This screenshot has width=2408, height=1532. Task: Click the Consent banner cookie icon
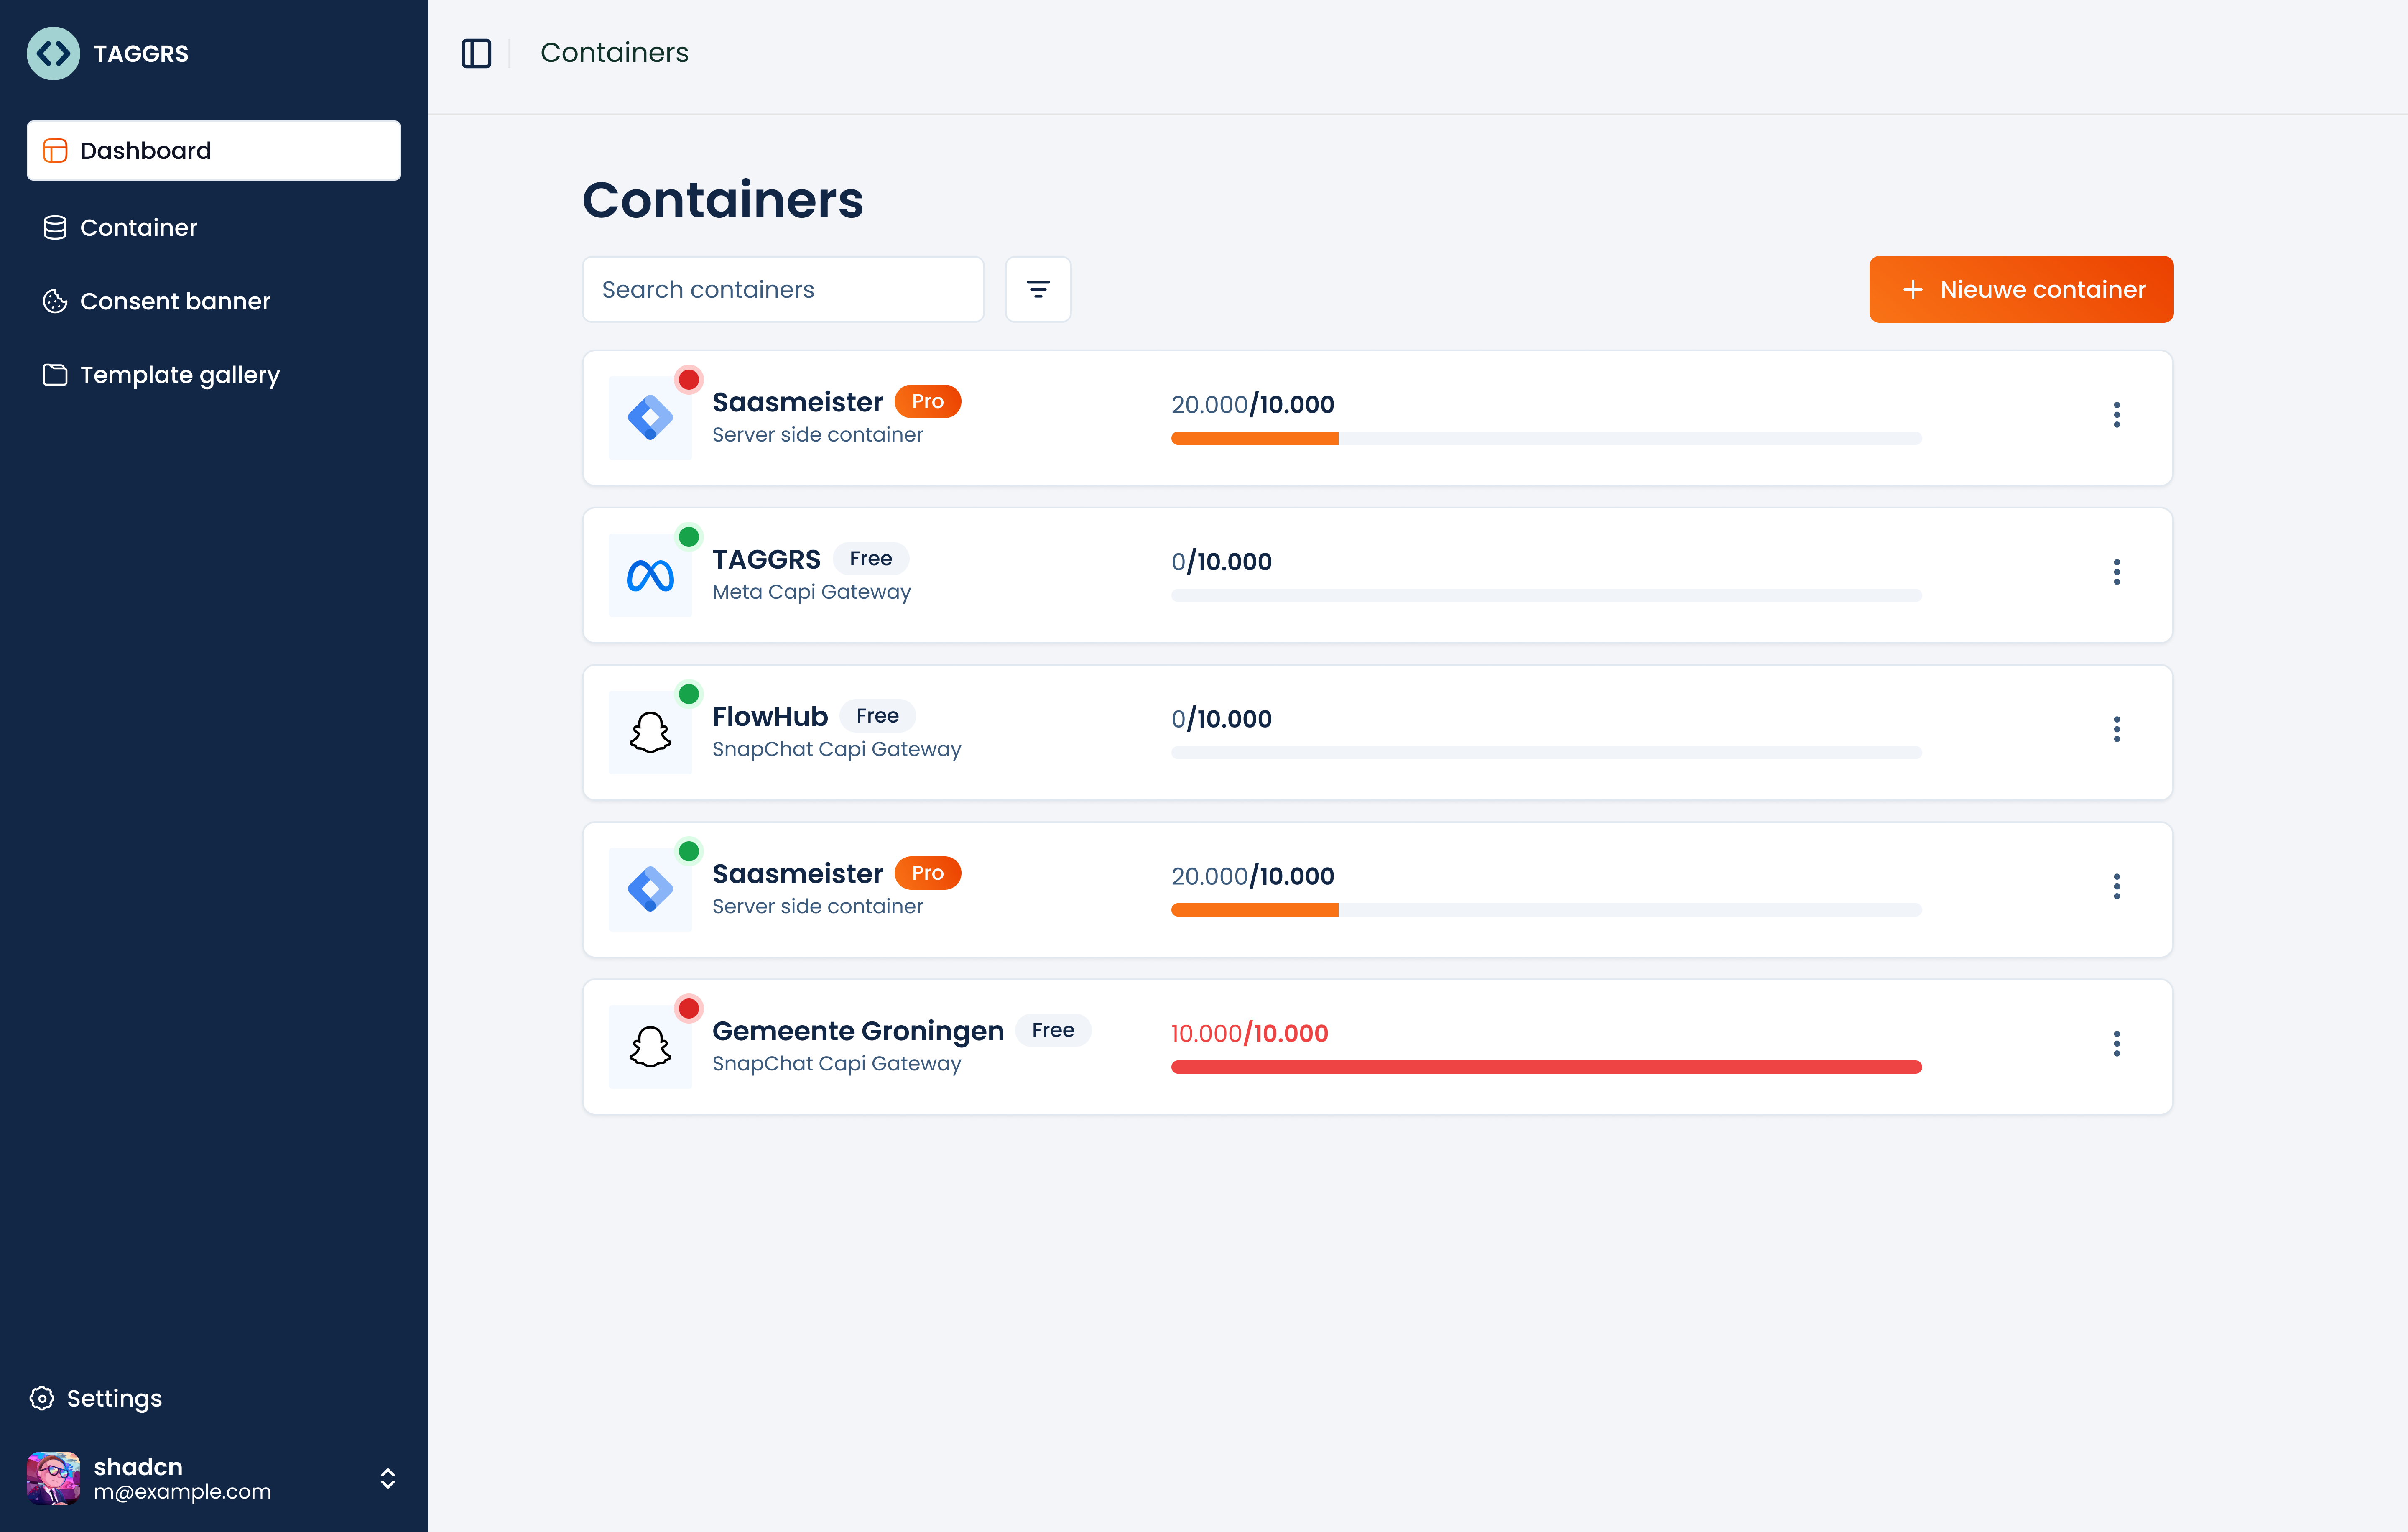pos(55,301)
